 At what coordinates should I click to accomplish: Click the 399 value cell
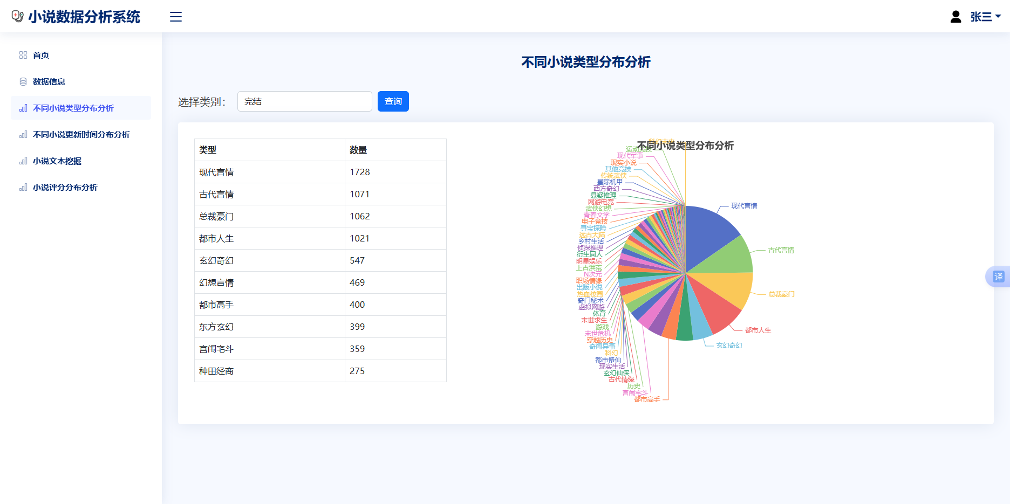point(395,327)
